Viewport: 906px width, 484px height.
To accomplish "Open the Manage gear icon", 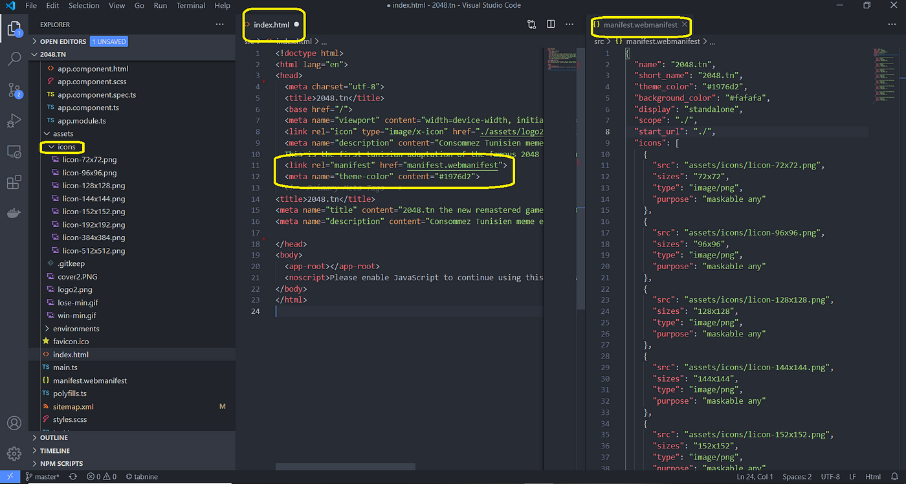I will [x=14, y=454].
